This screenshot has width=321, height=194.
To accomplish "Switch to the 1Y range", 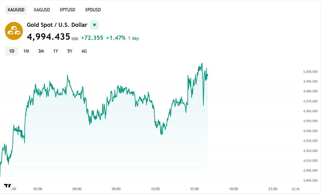I will (x=55, y=51).
